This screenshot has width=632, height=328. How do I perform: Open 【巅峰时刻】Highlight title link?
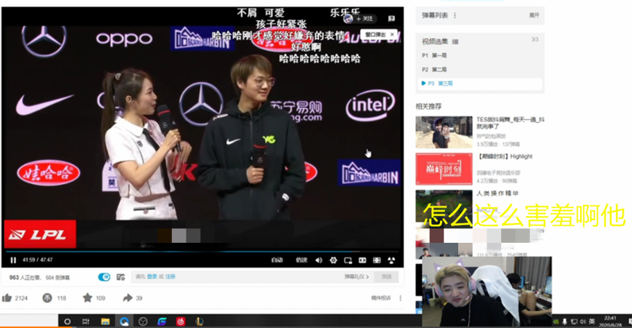tap(504, 156)
